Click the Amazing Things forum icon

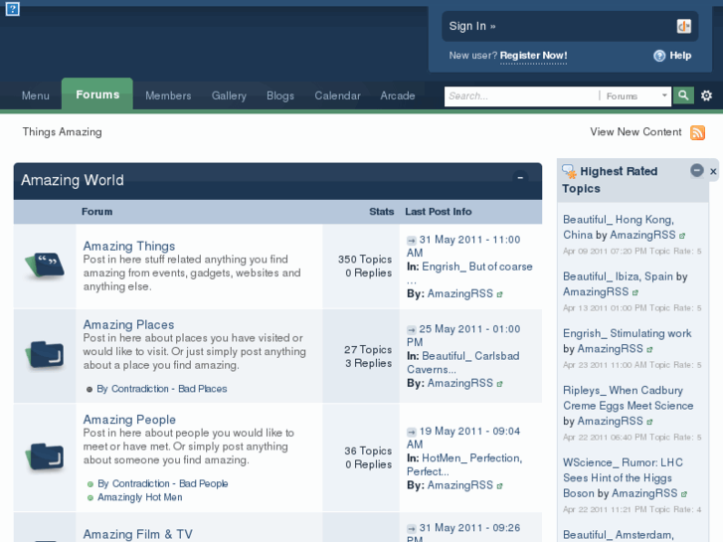tap(45, 266)
